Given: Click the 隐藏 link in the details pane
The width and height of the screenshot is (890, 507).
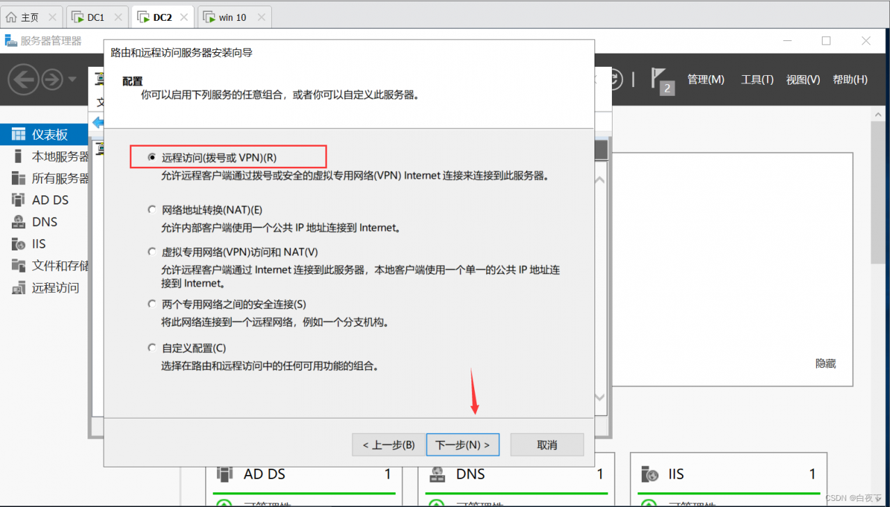Looking at the screenshot, I should pos(825,362).
